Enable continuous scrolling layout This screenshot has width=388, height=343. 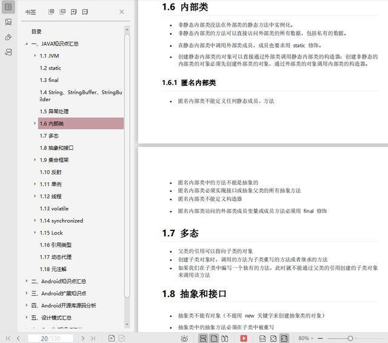[x=203, y=338]
